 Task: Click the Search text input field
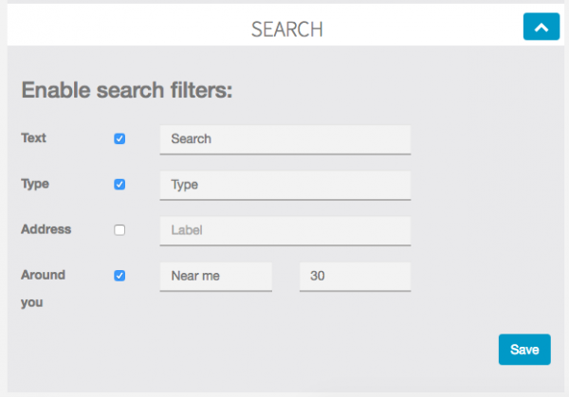(x=284, y=139)
